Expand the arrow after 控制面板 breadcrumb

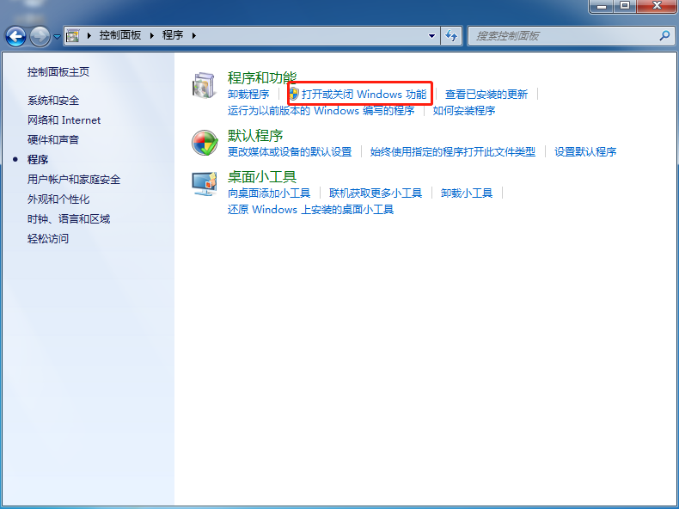tap(153, 36)
